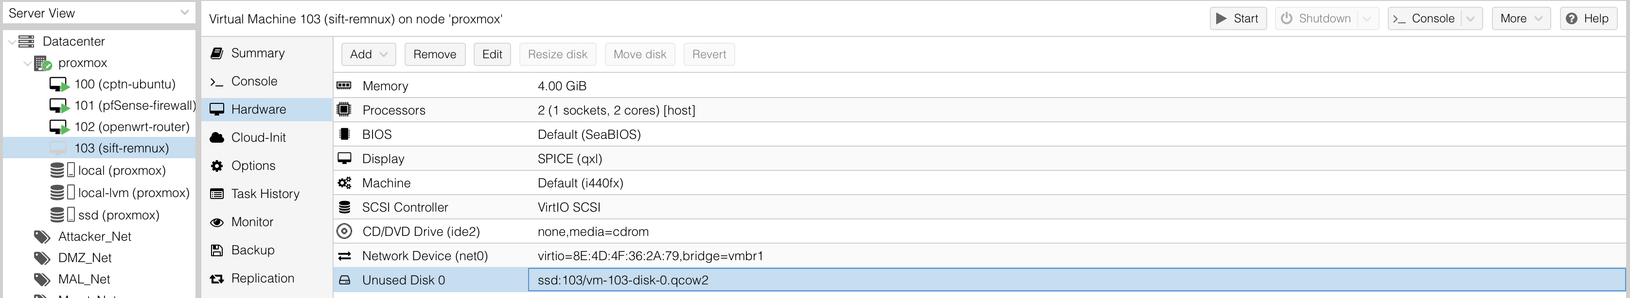
Task: Open the More actions menu
Action: [x=1521, y=19]
